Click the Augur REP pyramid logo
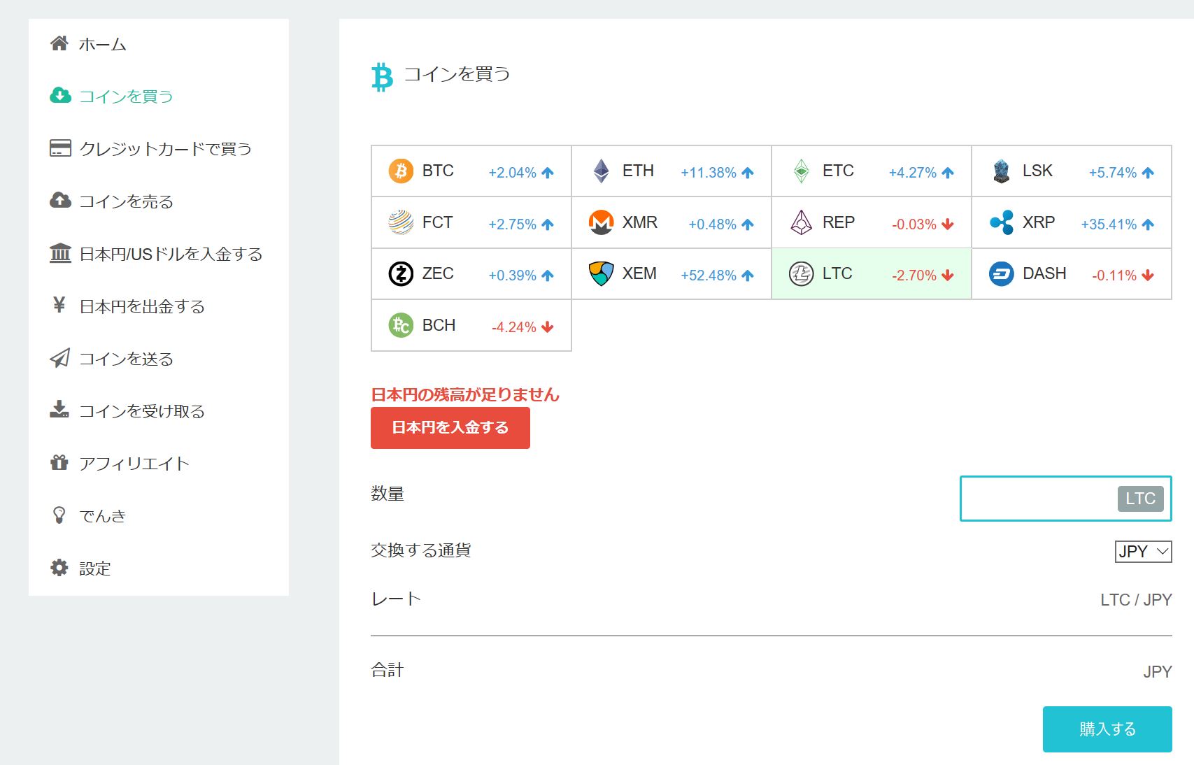 pos(802,222)
